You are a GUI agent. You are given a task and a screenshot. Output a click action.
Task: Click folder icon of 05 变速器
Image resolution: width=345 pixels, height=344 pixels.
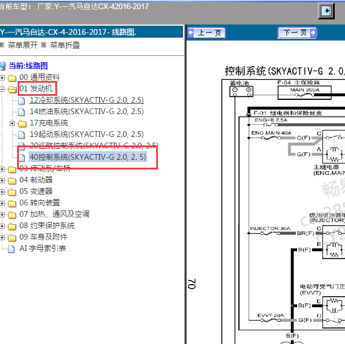(12, 192)
